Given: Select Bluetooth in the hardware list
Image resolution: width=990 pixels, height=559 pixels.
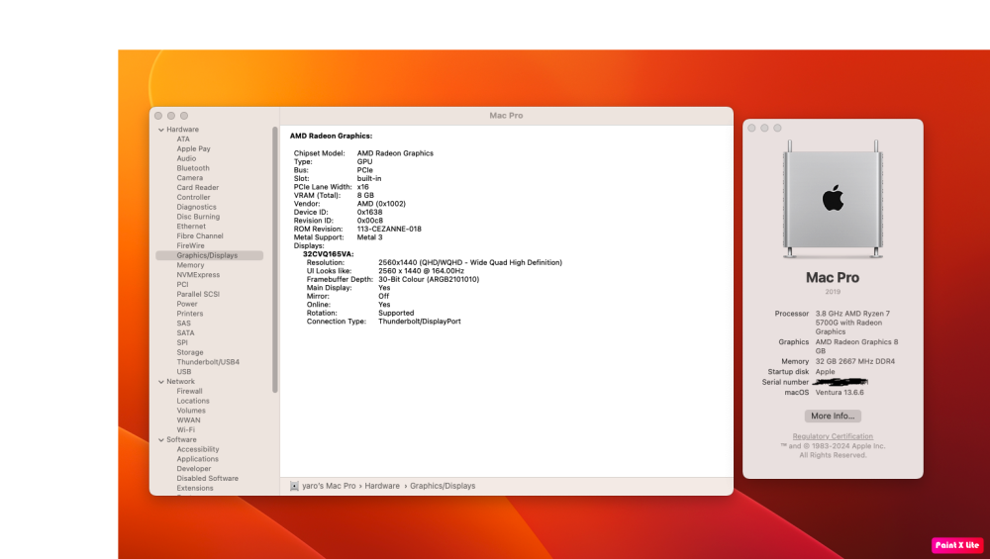Looking at the screenshot, I should (193, 168).
